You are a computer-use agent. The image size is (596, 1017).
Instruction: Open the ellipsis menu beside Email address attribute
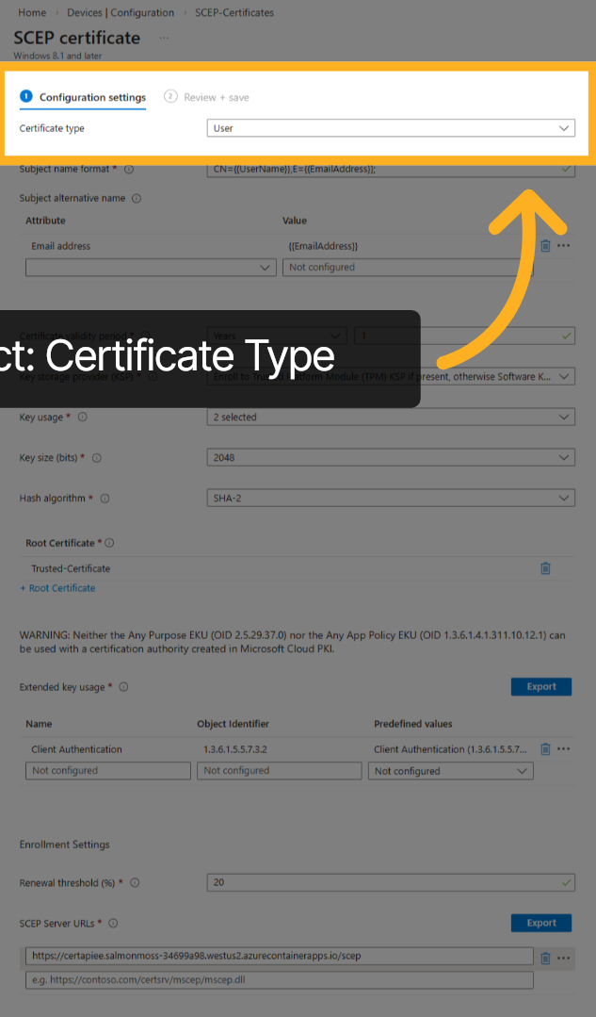[564, 245]
